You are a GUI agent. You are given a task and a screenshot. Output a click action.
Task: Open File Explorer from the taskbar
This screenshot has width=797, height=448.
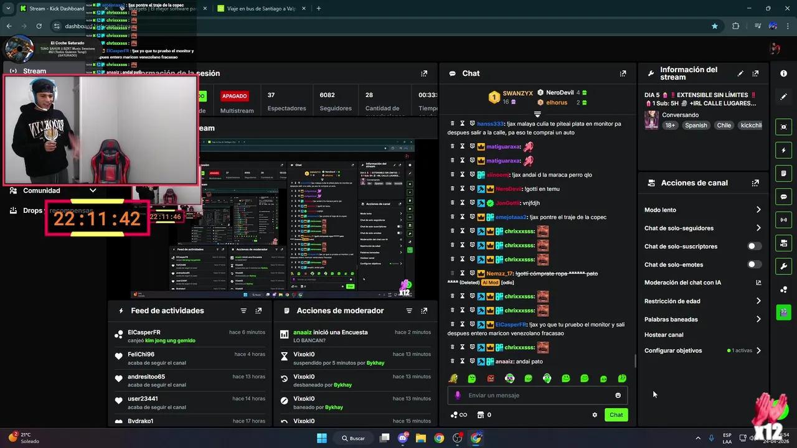420,438
